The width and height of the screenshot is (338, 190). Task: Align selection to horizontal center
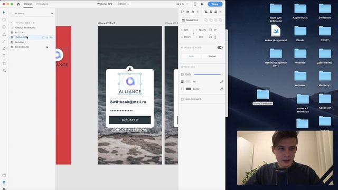tap(211, 12)
